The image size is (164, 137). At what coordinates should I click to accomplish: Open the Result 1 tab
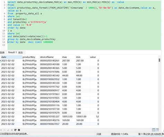pos(12,52)
